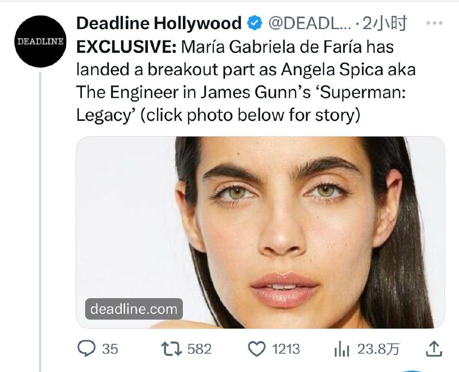Retweet using the retweet arrows icon

coord(172,349)
